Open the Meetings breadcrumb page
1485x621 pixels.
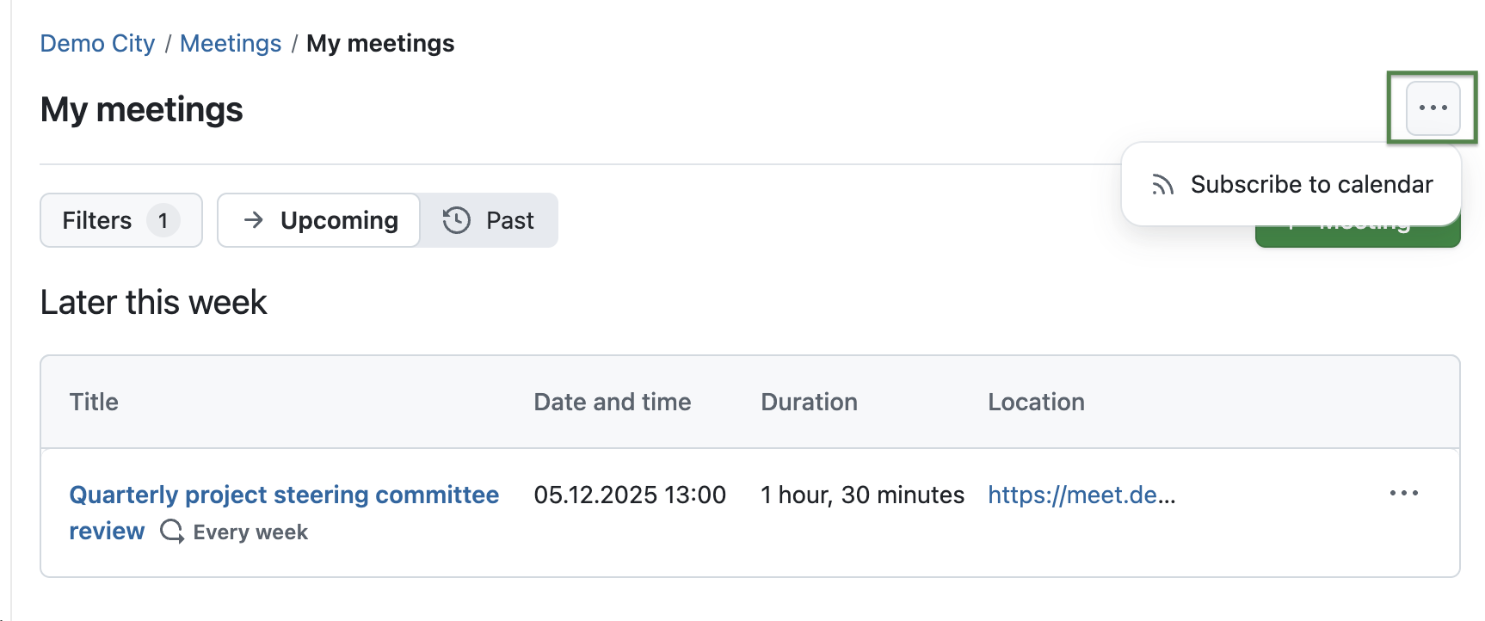click(230, 42)
